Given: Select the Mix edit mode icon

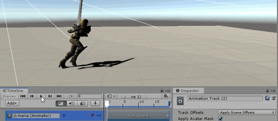Looking at the screenshot, I should click(61, 104).
